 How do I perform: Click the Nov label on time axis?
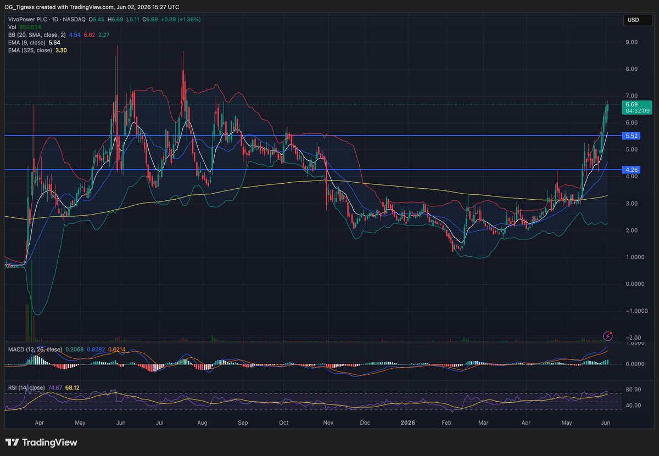pos(328,423)
